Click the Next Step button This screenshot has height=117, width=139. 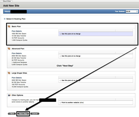click(23, 114)
